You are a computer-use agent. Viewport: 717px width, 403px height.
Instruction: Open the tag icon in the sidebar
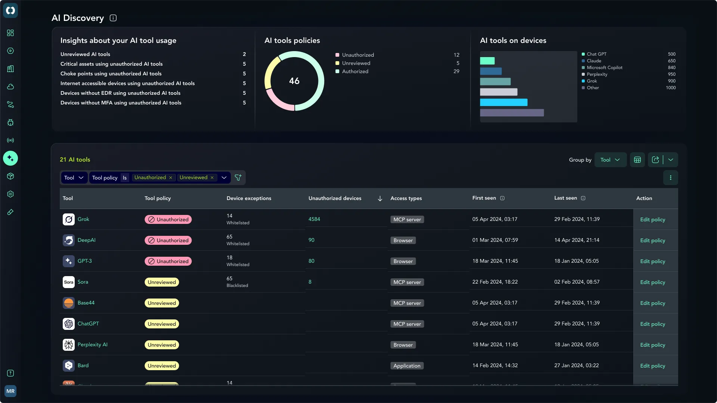(x=10, y=212)
